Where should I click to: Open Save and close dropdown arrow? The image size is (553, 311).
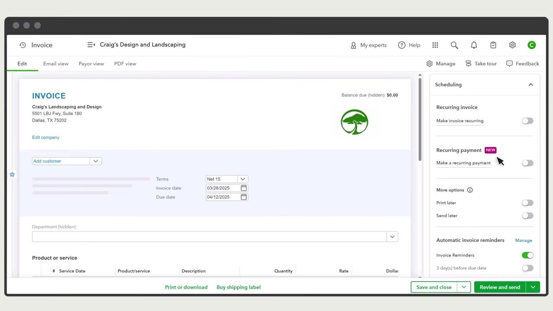pyautogui.click(x=464, y=287)
